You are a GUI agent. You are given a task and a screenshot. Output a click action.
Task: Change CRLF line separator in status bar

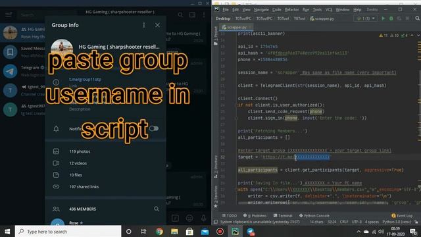[x=343, y=222]
